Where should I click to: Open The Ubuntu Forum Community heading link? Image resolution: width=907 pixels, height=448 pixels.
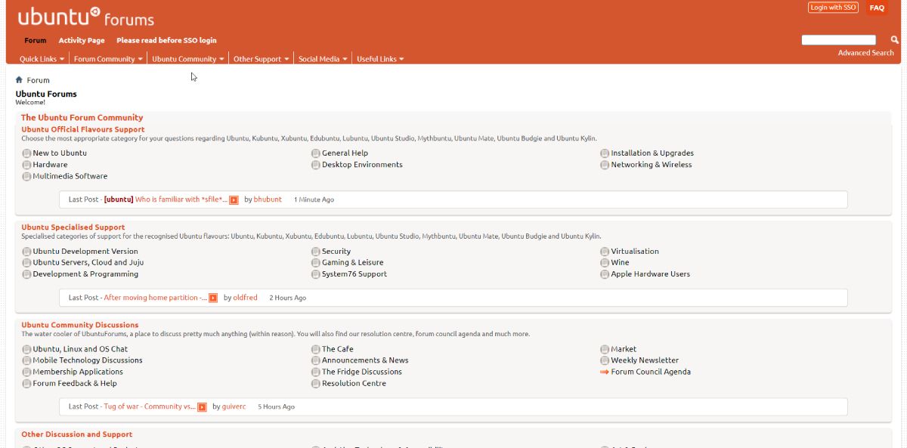pyautogui.click(x=82, y=118)
